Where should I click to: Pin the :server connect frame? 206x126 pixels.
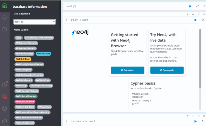[188, 116]
